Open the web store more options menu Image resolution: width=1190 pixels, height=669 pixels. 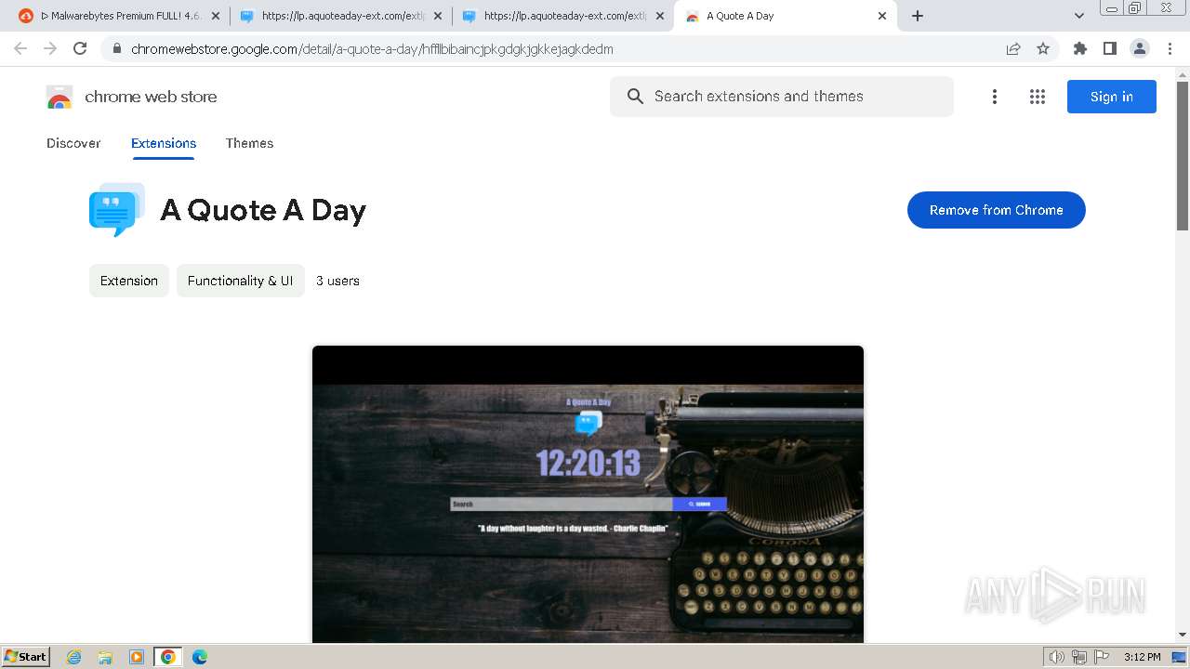click(x=995, y=97)
